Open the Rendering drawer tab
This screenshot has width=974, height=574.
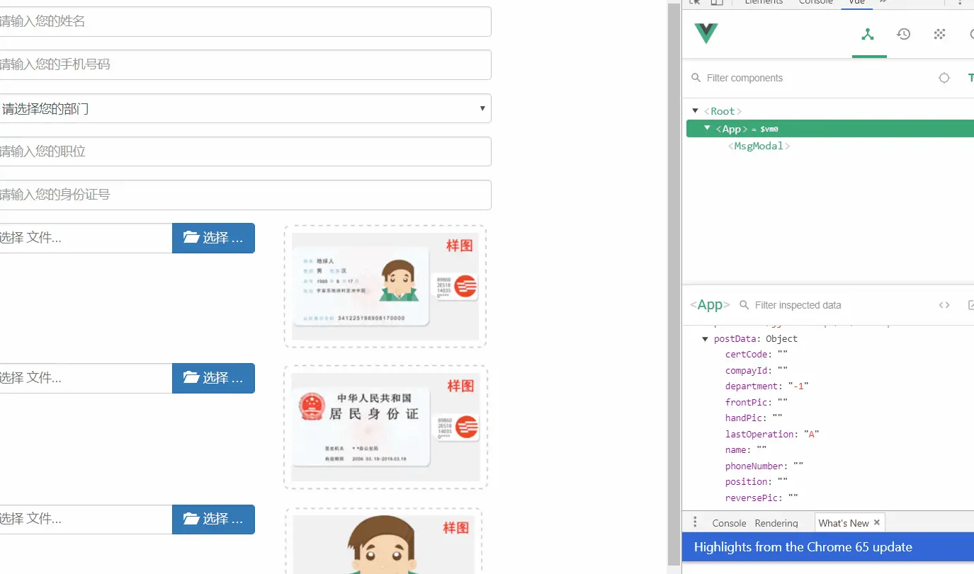click(776, 523)
